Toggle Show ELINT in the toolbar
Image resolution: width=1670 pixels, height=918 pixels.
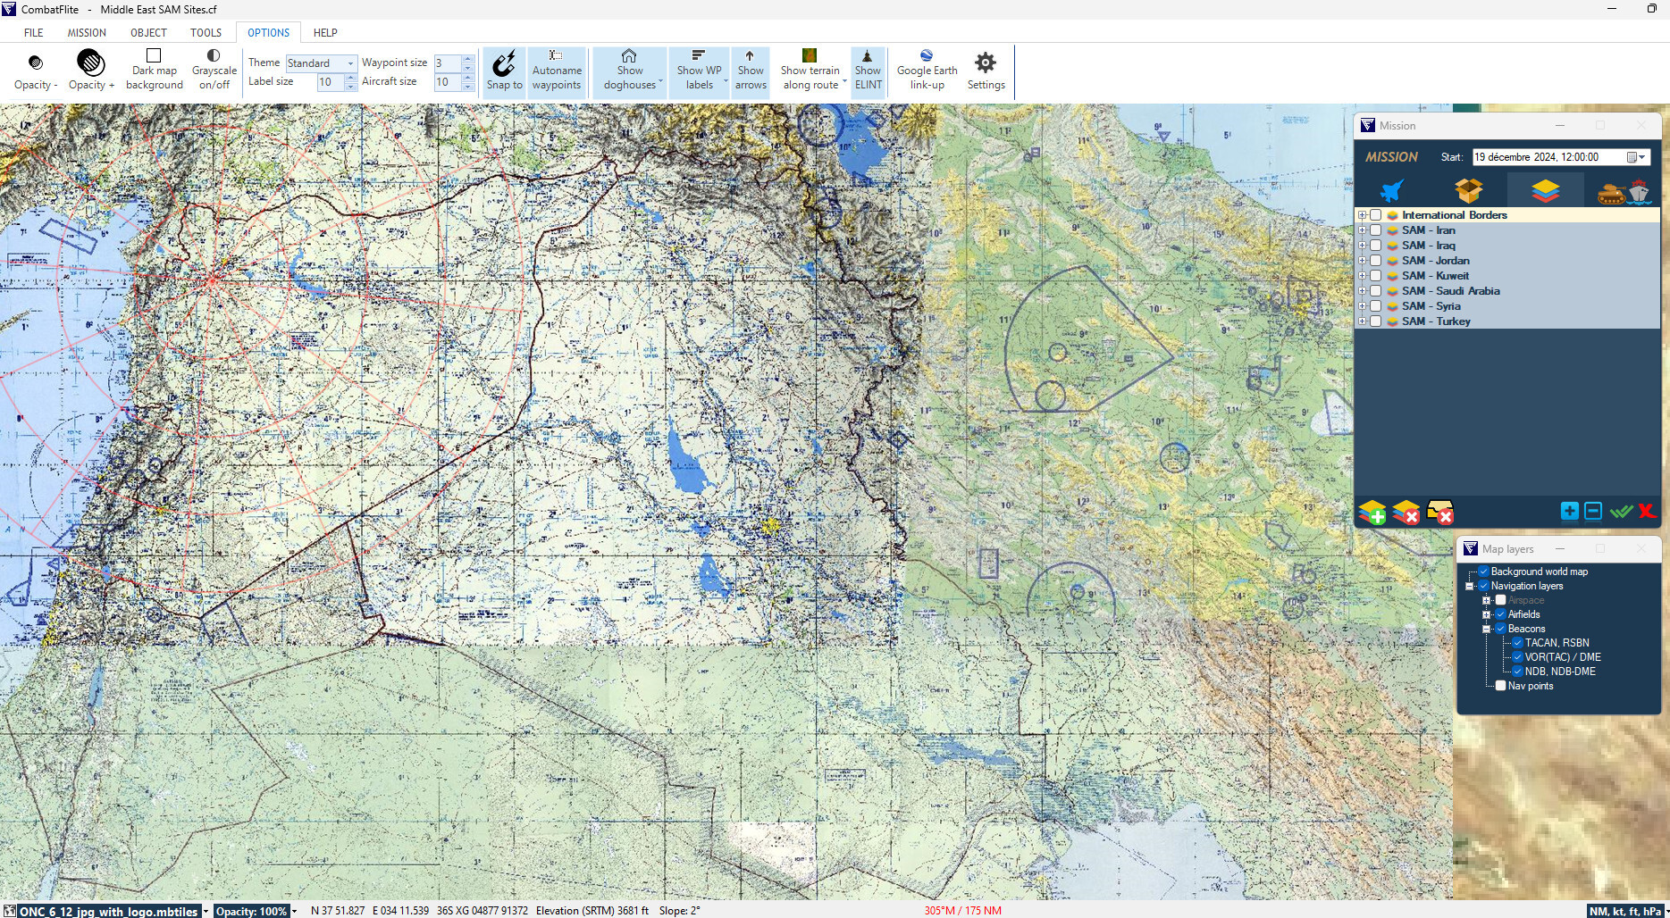[x=868, y=71]
